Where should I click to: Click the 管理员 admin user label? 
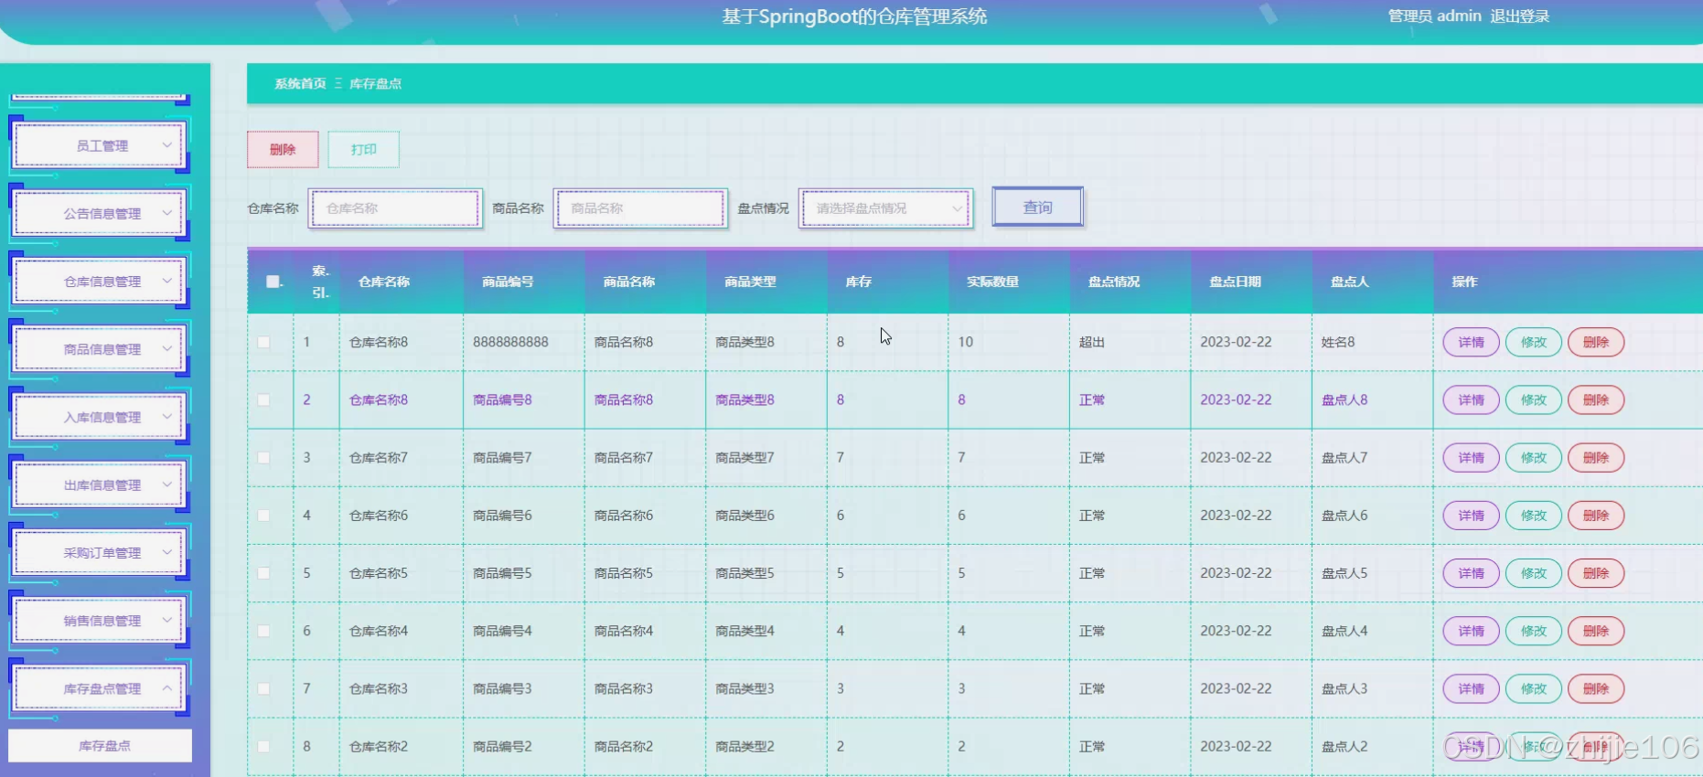(x=1434, y=16)
